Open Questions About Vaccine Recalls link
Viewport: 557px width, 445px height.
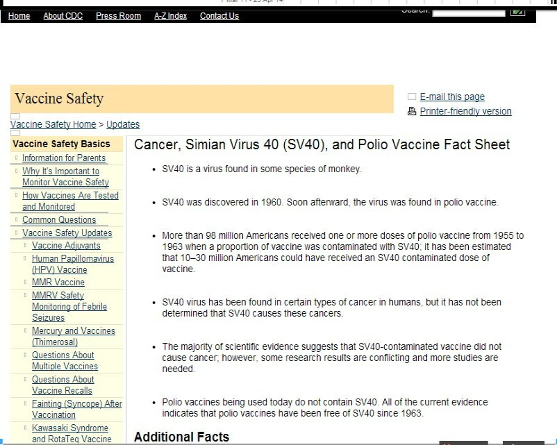pyautogui.click(x=63, y=385)
